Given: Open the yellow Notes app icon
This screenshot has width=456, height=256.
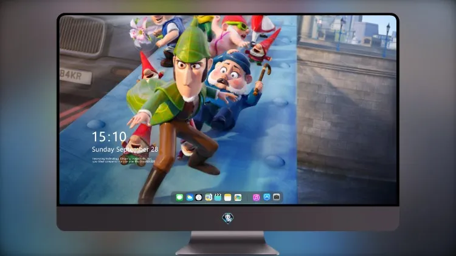Looking at the screenshot, I should [x=228, y=198].
